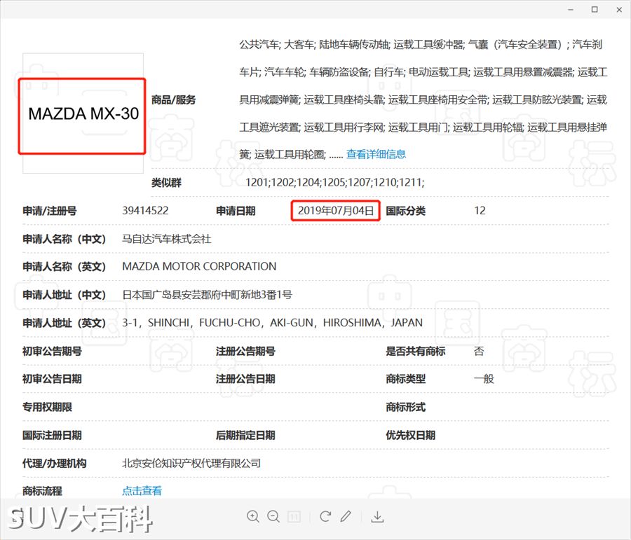Select application number 39414522
Viewport: 631px width, 540px height.
pos(145,210)
